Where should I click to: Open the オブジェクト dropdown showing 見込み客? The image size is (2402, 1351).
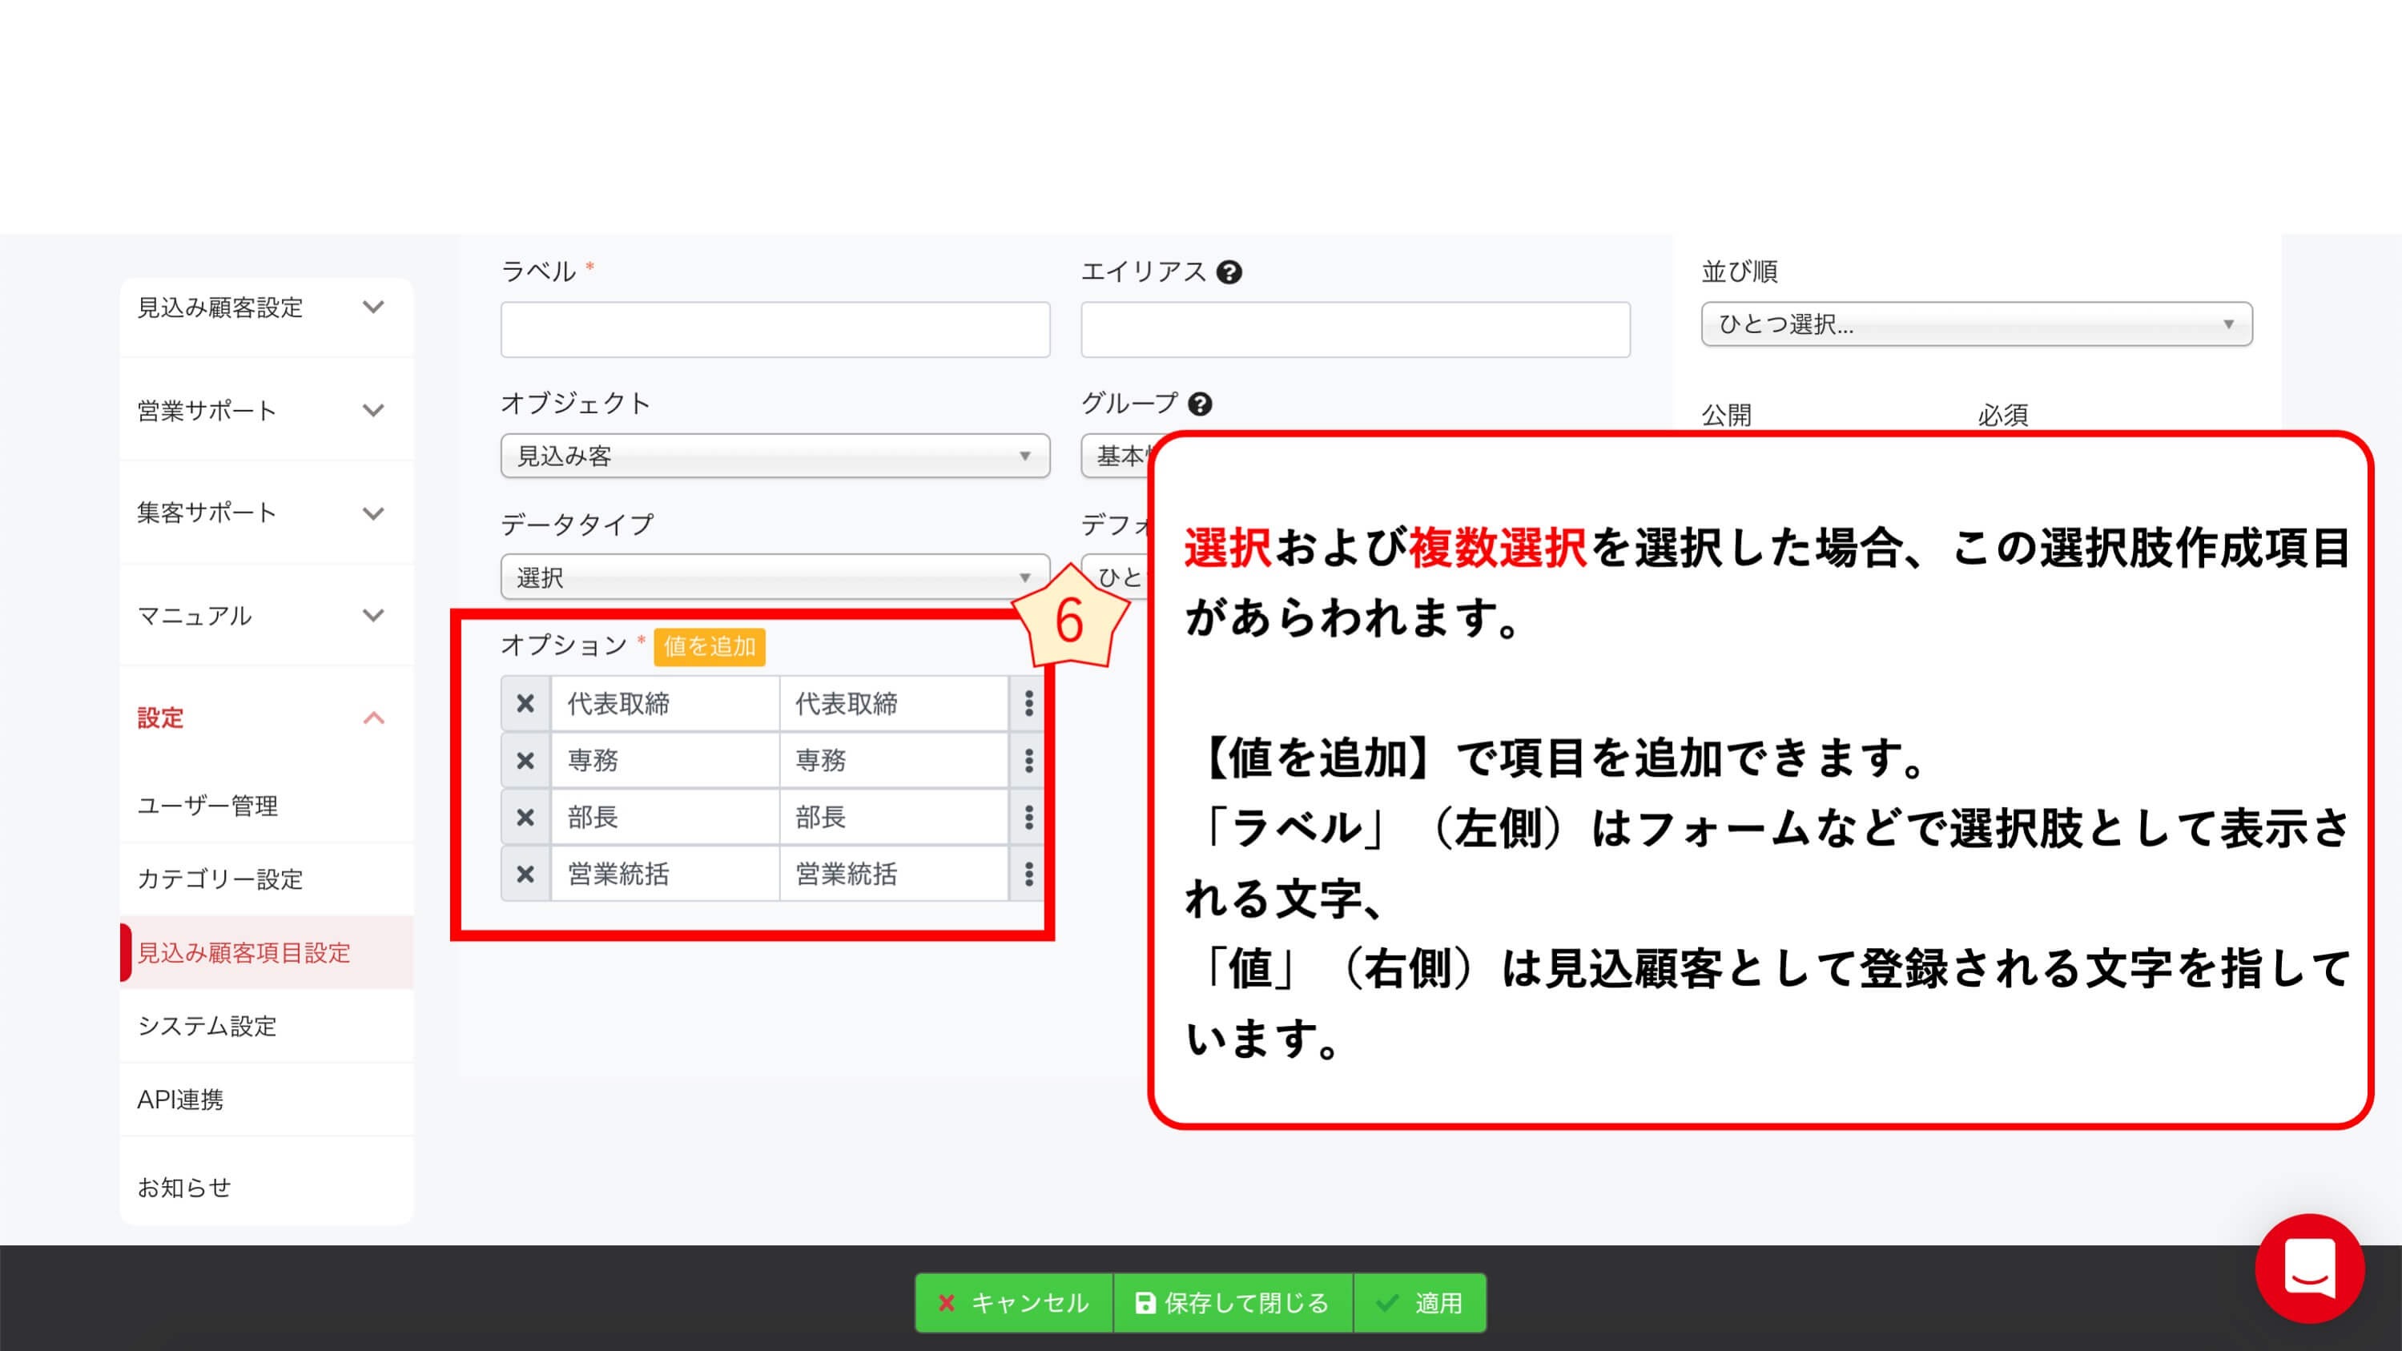point(774,456)
